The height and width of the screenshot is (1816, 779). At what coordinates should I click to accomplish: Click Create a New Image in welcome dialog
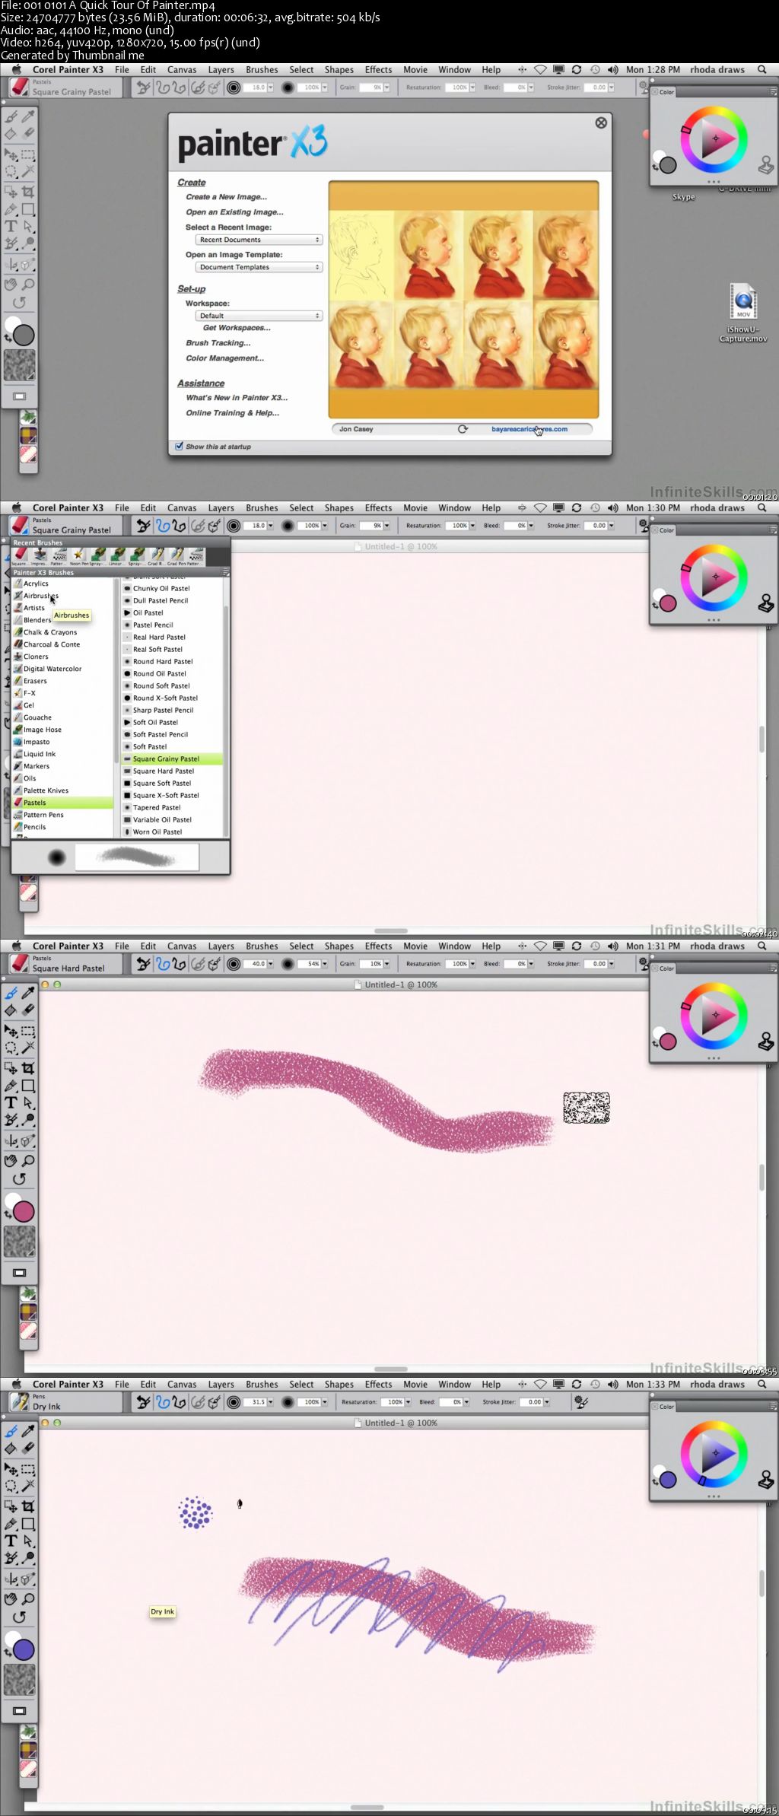[226, 197]
